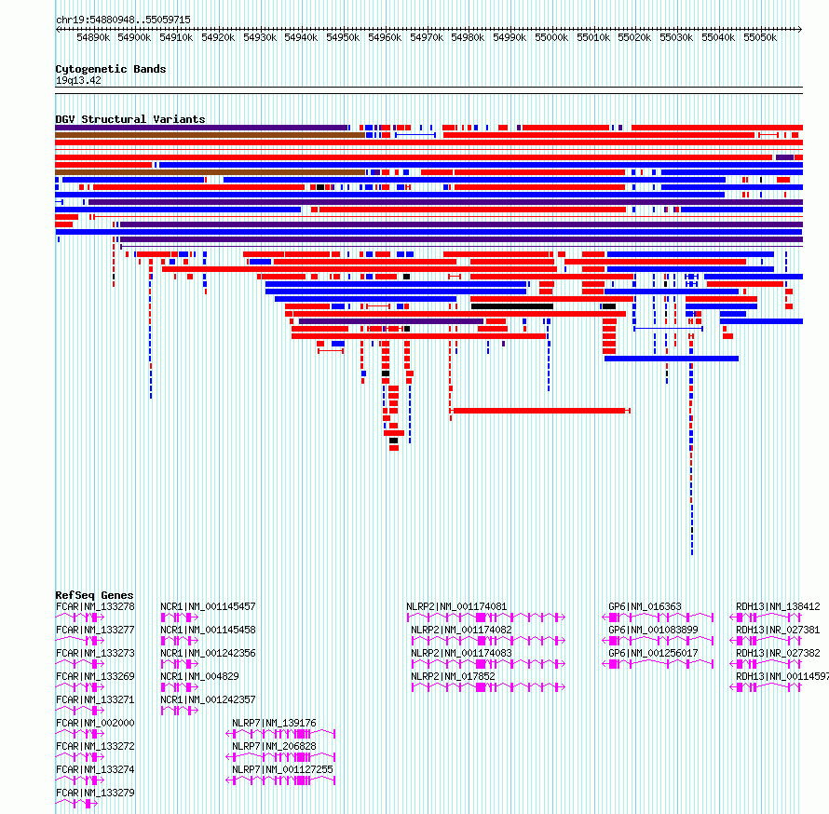Open the GP6|NM_001256017 transcript

tap(653, 653)
